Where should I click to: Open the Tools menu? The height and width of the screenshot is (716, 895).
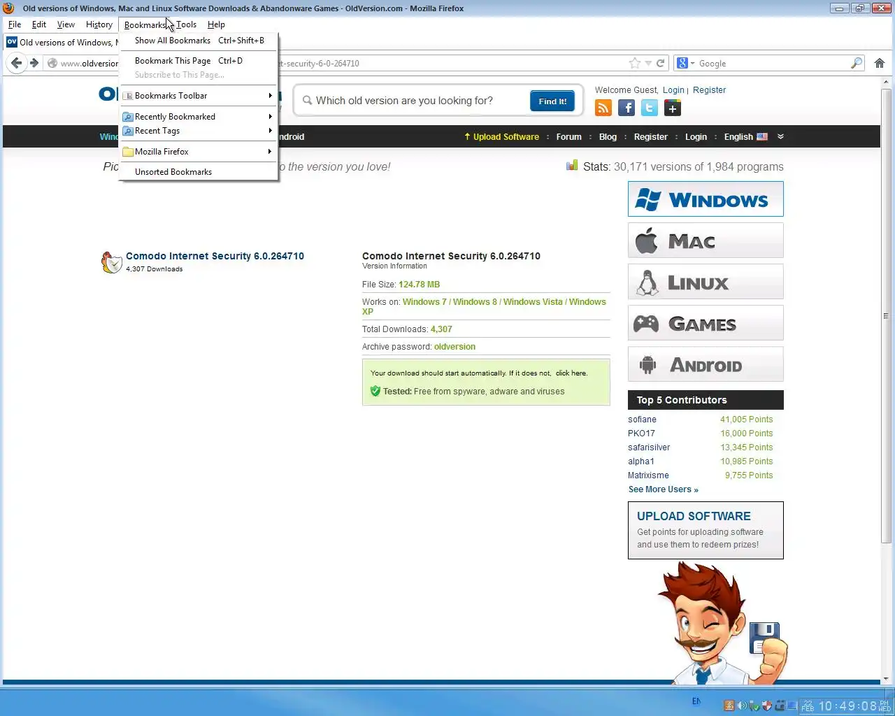[186, 24]
